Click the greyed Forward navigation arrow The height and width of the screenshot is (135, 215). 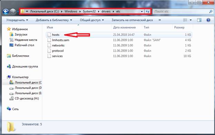[13, 12]
